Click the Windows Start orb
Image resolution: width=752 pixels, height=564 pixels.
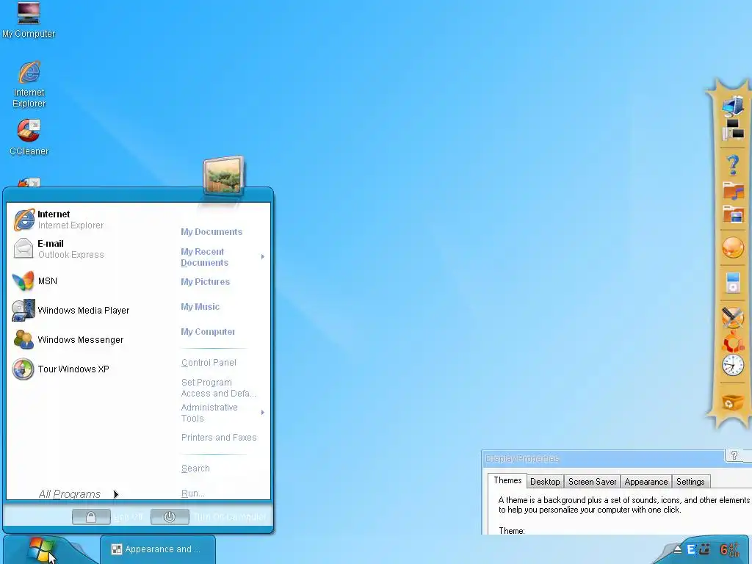(x=41, y=549)
